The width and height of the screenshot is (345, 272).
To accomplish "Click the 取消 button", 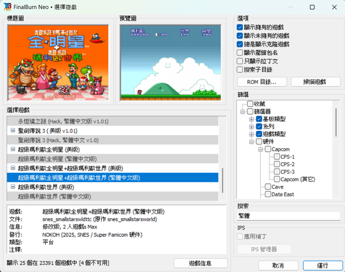I will [278, 265].
